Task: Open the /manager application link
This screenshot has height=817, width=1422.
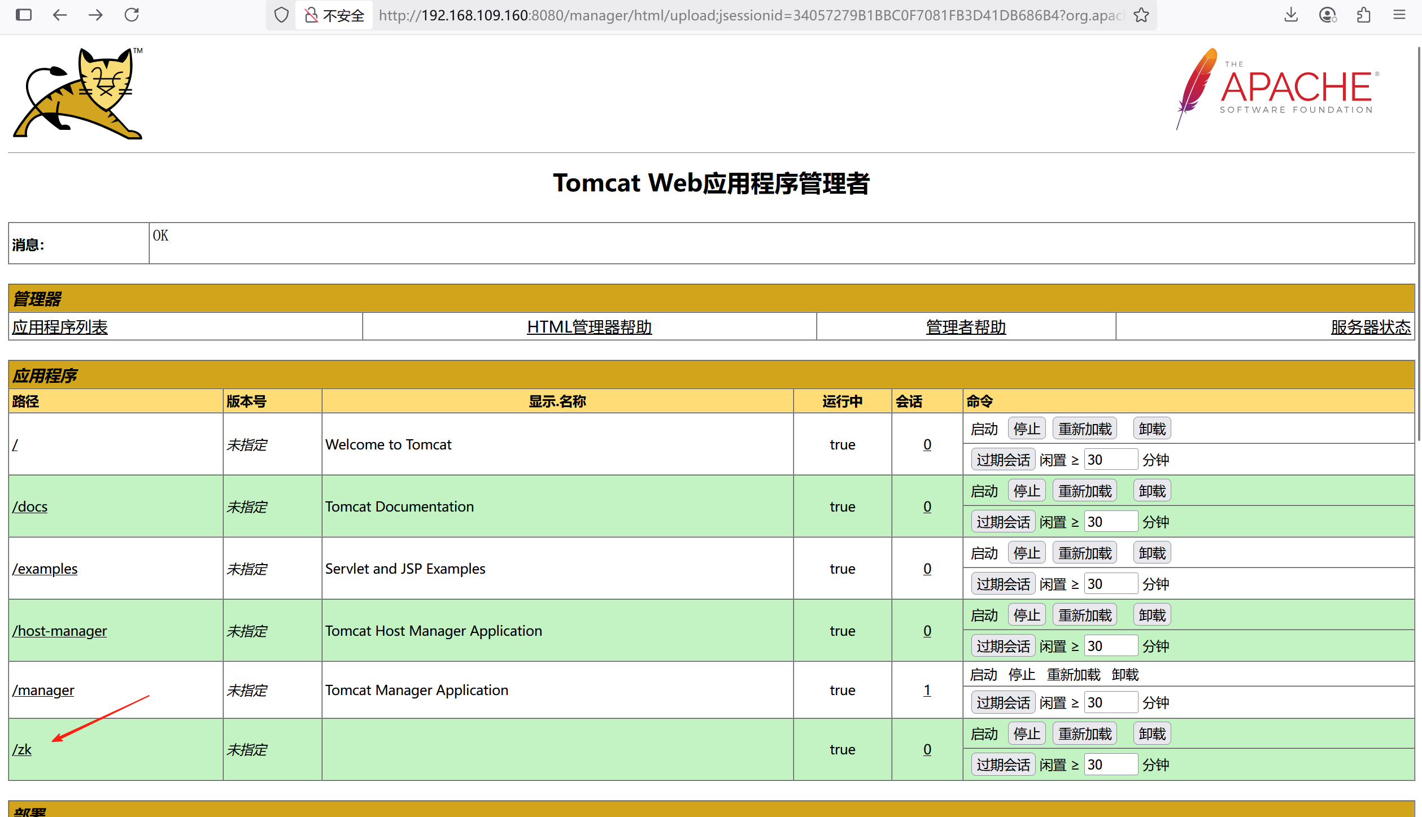Action: (43, 690)
